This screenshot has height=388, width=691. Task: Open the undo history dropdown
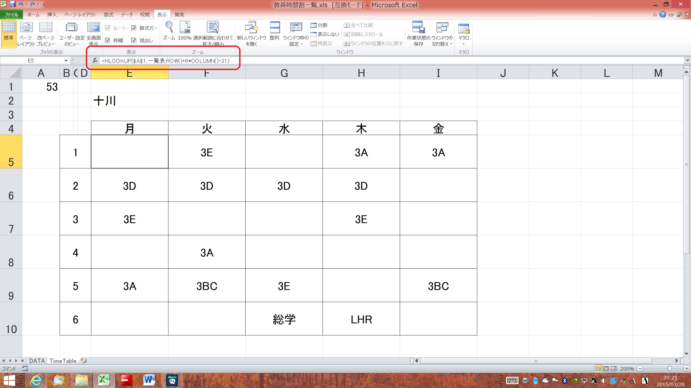[26, 4]
